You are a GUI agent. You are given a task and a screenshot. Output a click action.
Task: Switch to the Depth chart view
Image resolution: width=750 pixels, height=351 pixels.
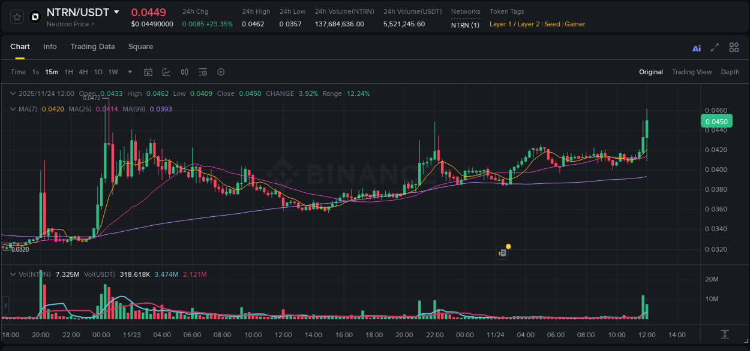pyautogui.click(x=730, y=72)
